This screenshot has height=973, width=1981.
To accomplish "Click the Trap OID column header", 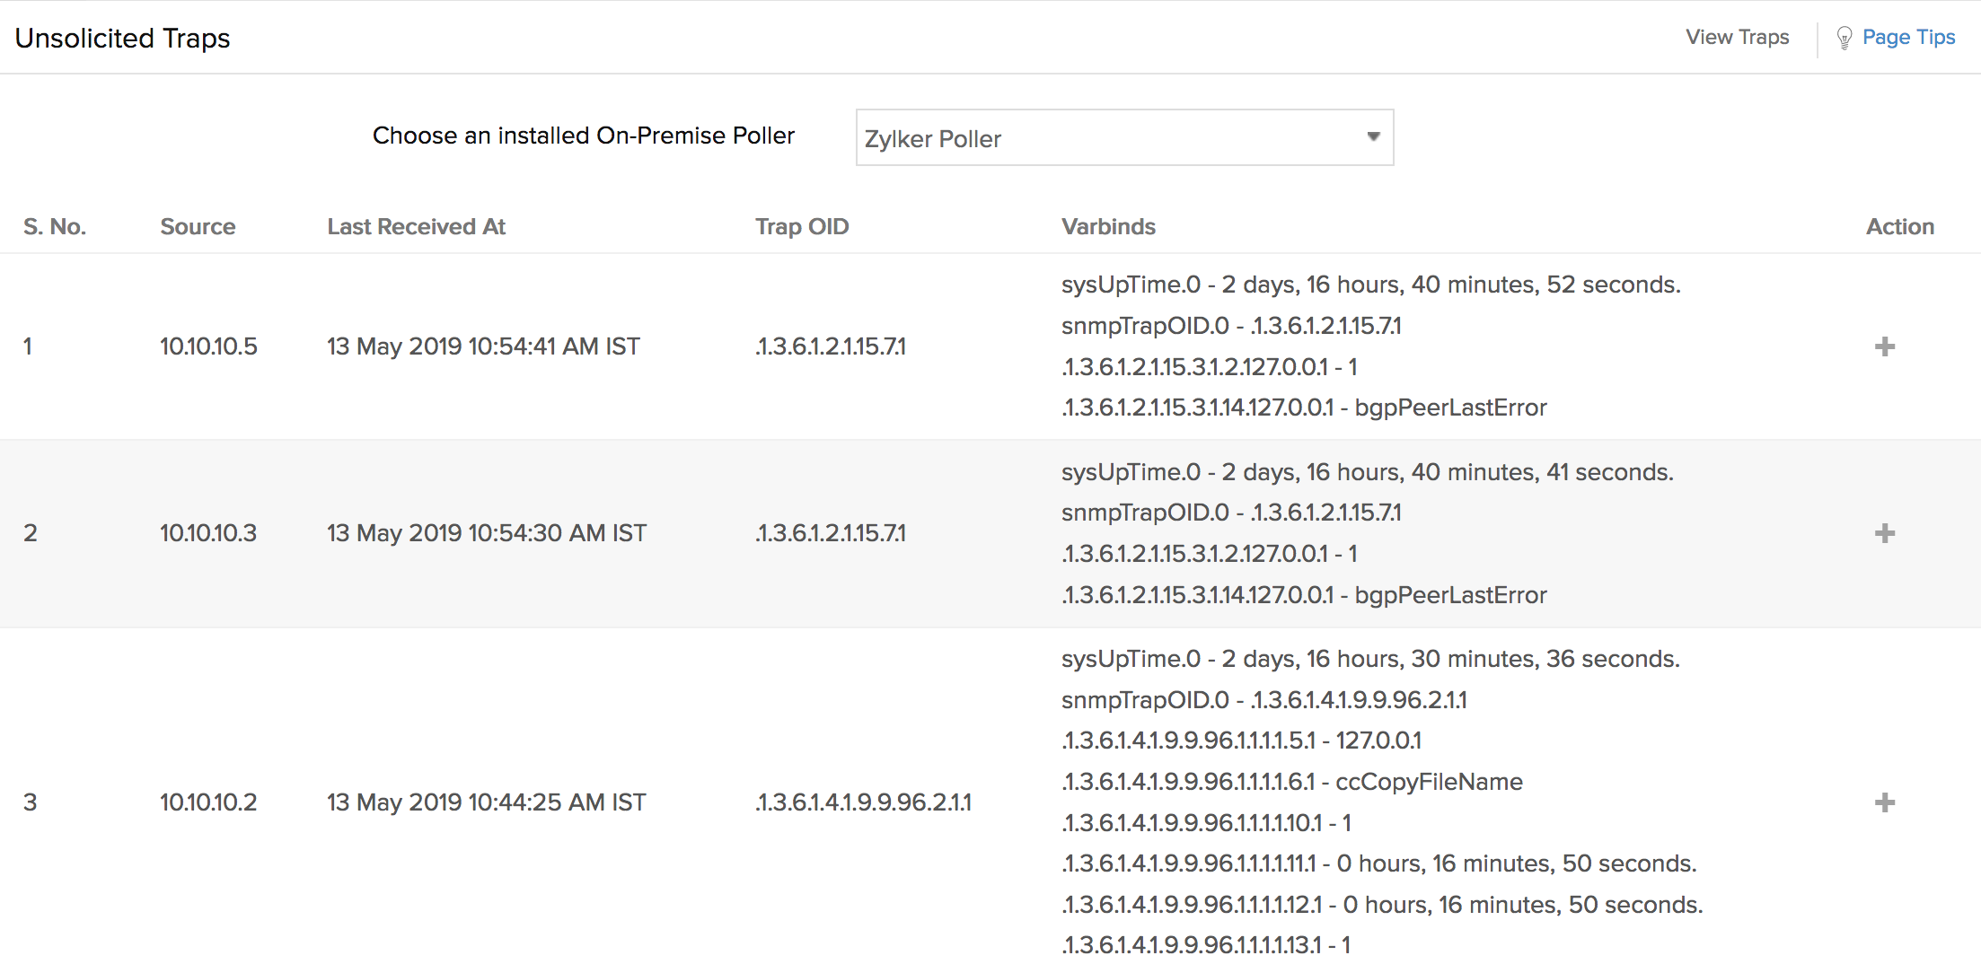I will 801,227.
